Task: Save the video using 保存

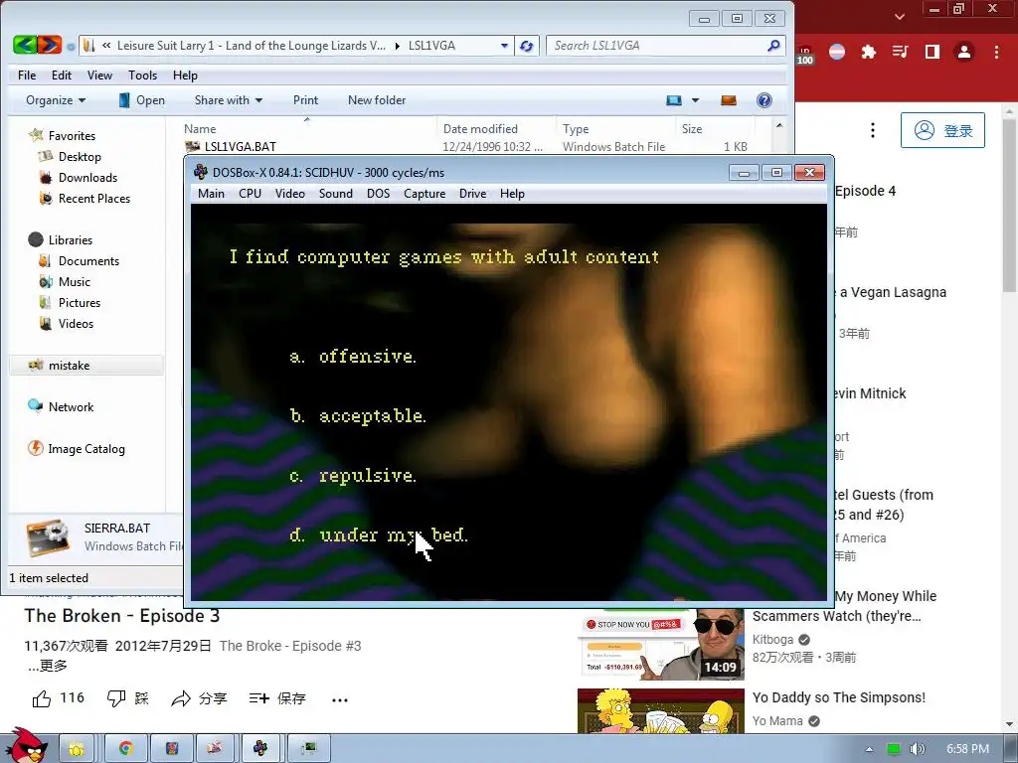Action: coord(277,698)
